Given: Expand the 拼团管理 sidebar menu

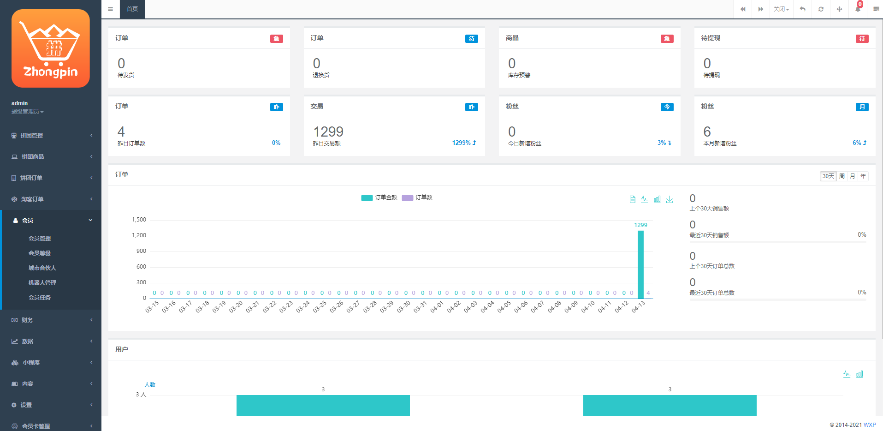Looking at the screenshot, I should coord(51,136).
